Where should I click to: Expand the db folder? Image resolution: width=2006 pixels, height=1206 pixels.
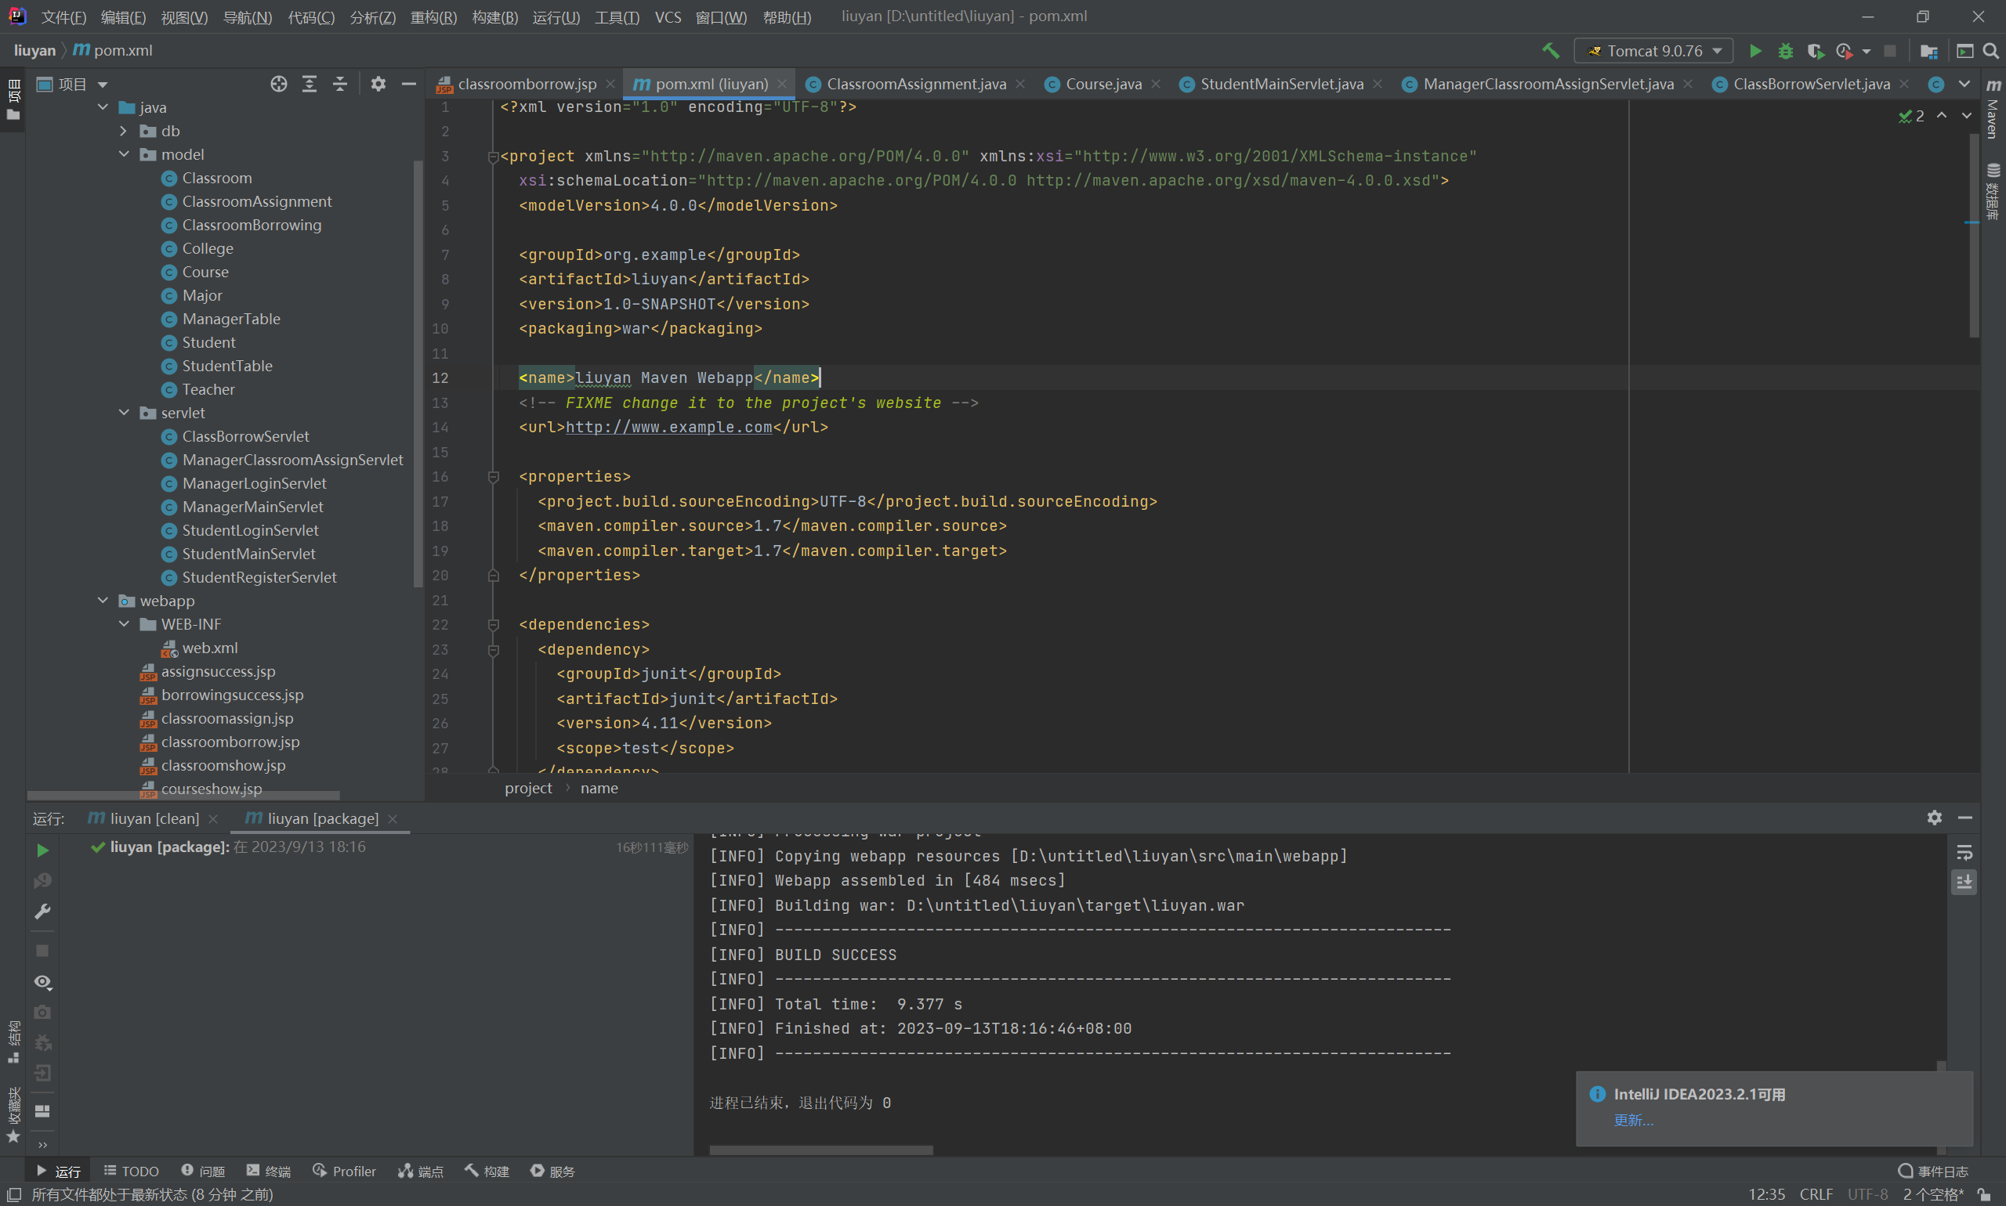[125, 131]
